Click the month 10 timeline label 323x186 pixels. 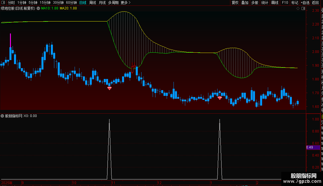point(74,183)
